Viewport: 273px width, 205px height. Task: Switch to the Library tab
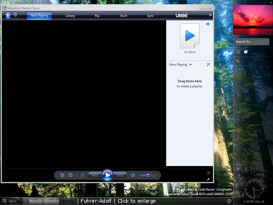tap(70, 16)
